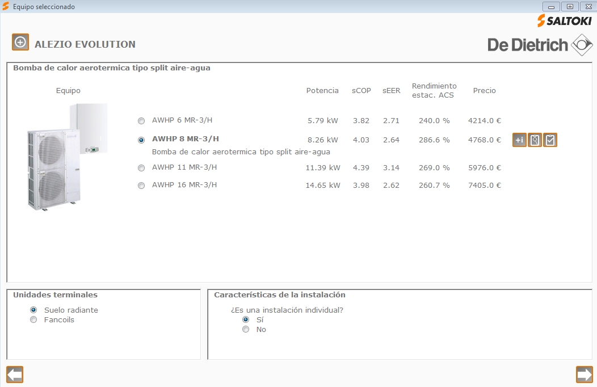The image size is (597, 387).
Task: Click the 11.39 kW power value
Action: coord(323,168)
